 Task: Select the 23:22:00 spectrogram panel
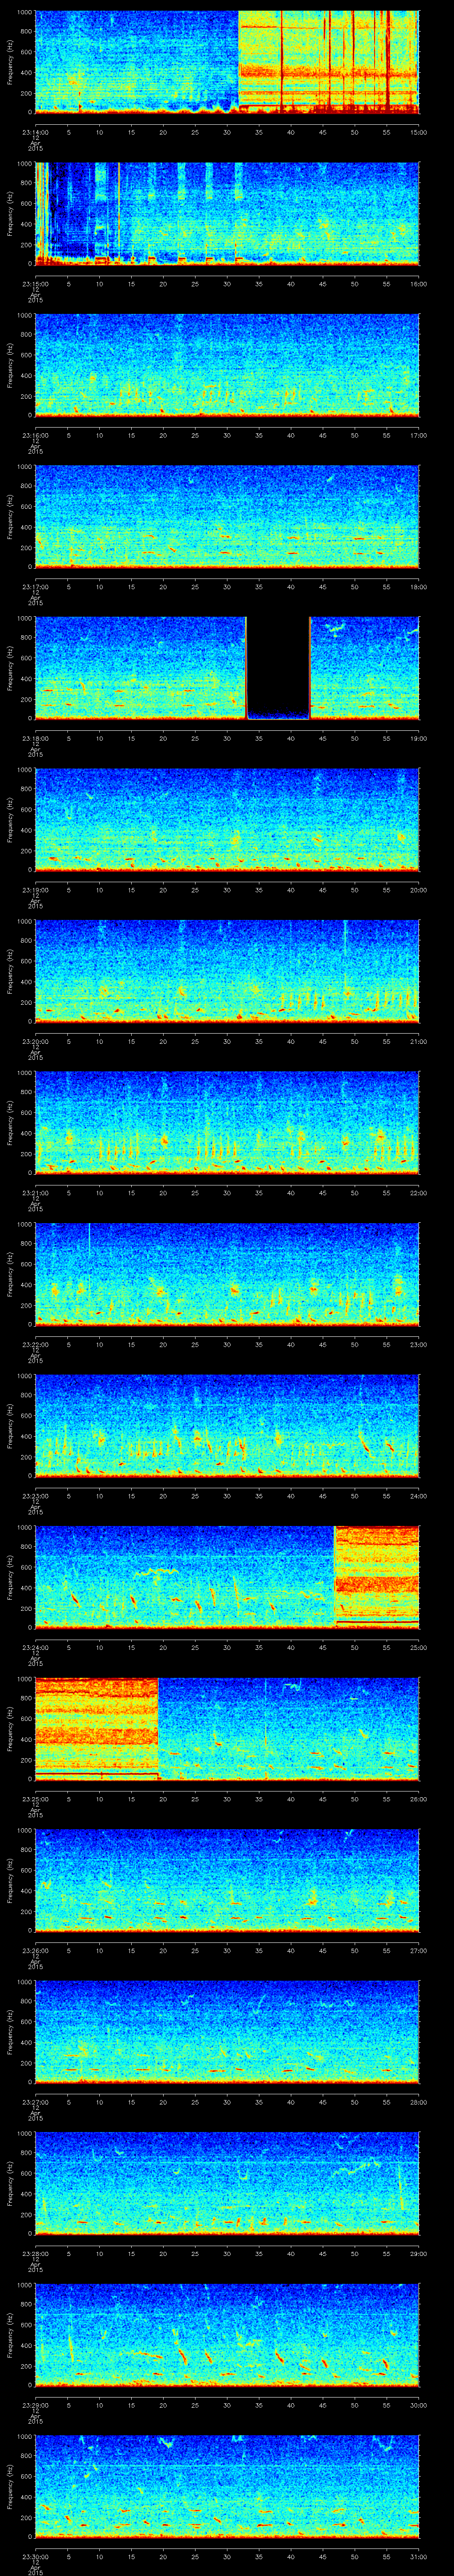pos(227,1273)
